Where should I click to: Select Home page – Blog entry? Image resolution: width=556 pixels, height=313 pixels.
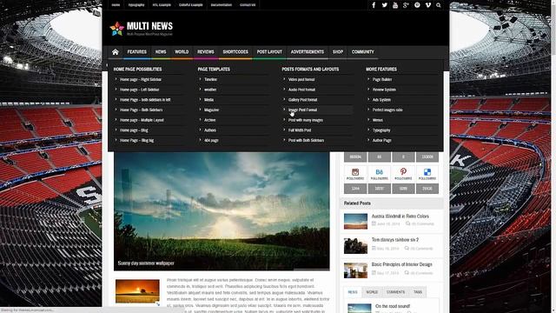pos(134,130)
